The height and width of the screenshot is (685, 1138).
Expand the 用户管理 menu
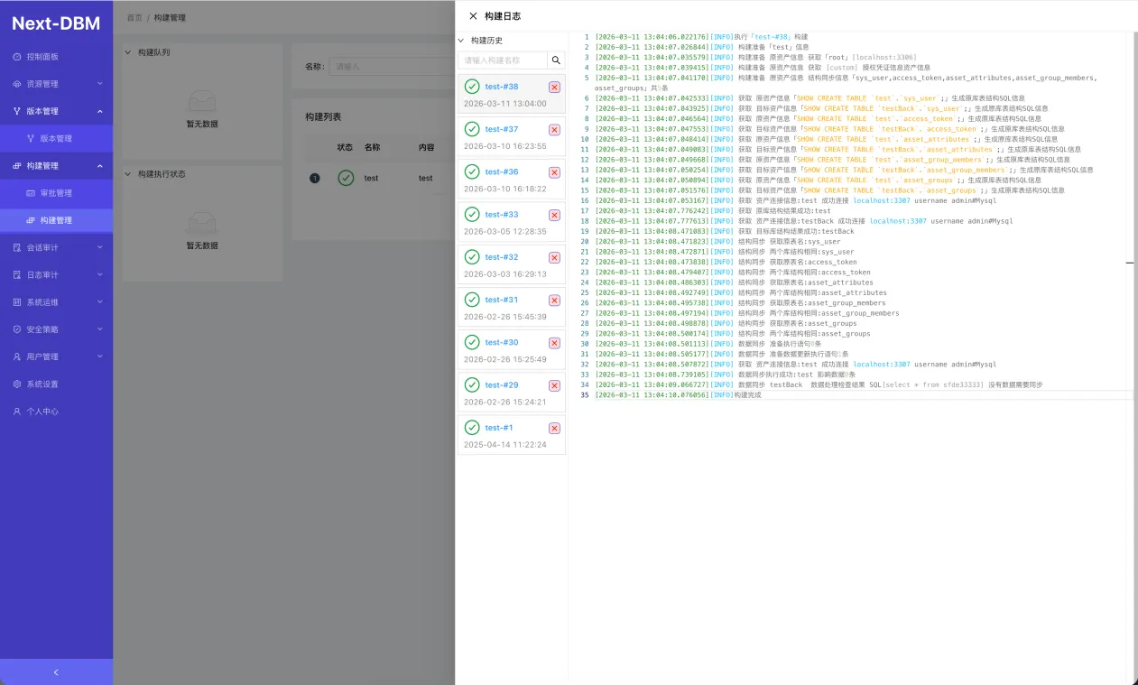[56, 356]
